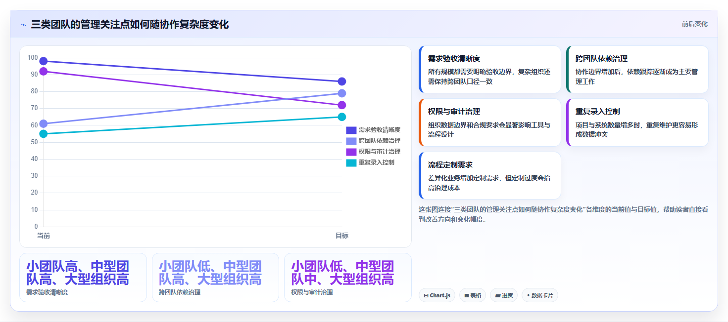Click 重复录入控制 legend label text
Image resolution: width=728 pixels, height=322 pixels.
[x=376, y=162]
